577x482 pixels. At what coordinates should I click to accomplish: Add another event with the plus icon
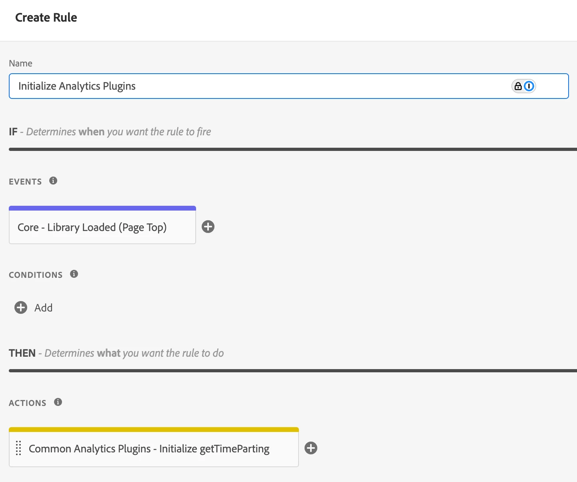point(208,227)
